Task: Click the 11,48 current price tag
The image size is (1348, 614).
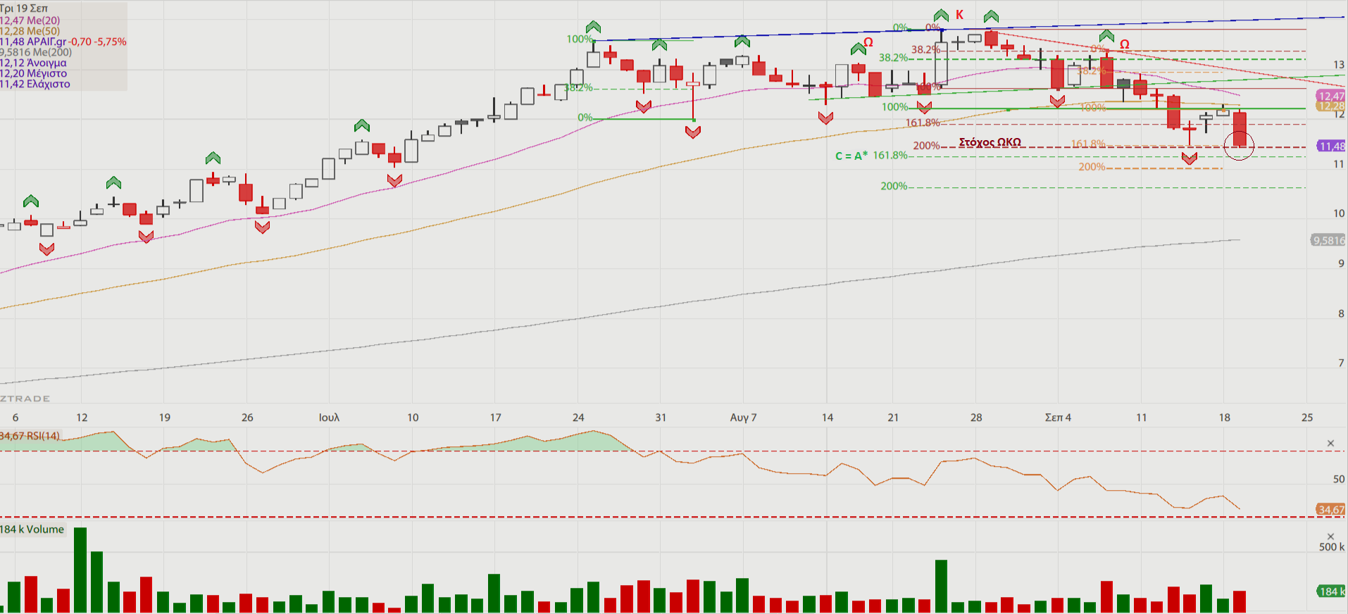Action: click(1331, 146)
